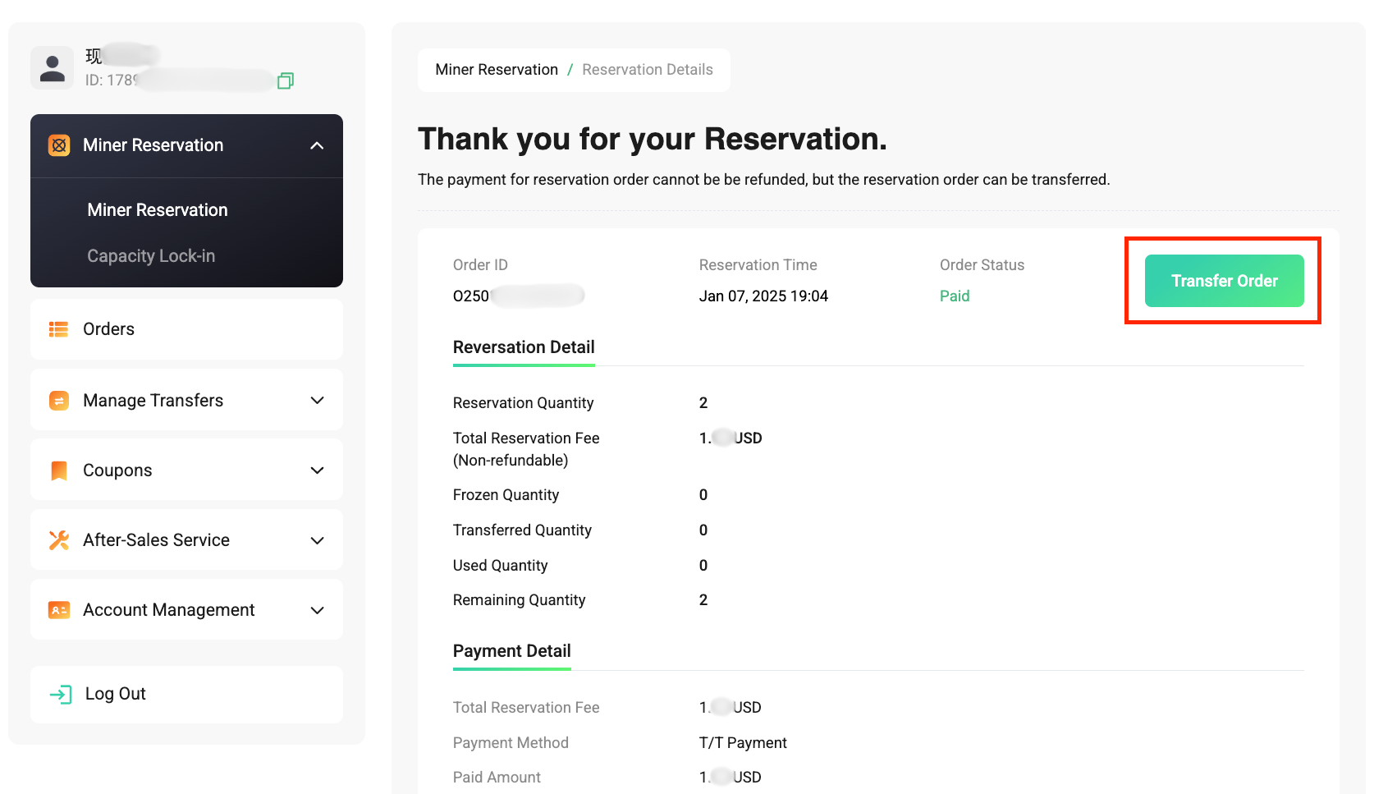The height and width of the screenshot is (794, 1374).
Task: Open the Orders menu entry
Action: [x=186, y=329]
